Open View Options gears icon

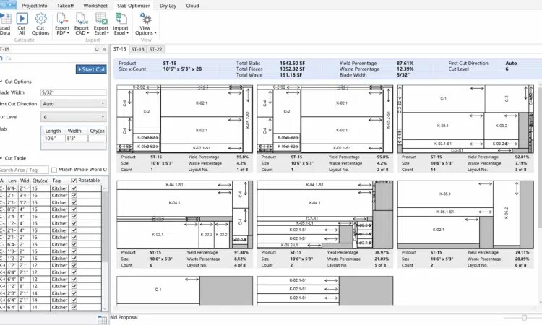click(x=145, y=18)
